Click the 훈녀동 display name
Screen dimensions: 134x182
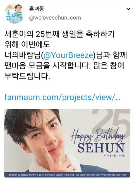coord(36,9)
